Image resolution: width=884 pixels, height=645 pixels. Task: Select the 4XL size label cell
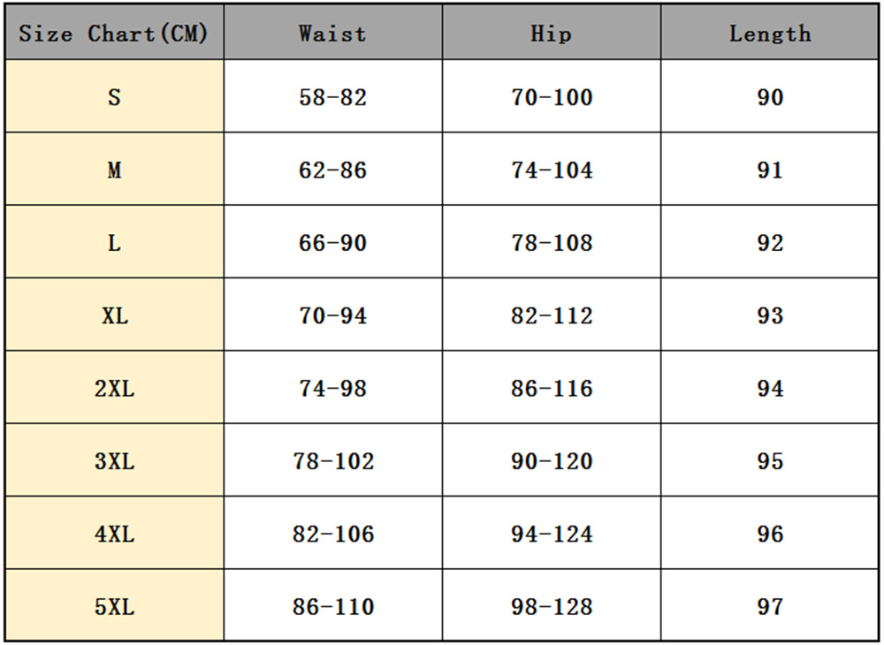[114, 534]
